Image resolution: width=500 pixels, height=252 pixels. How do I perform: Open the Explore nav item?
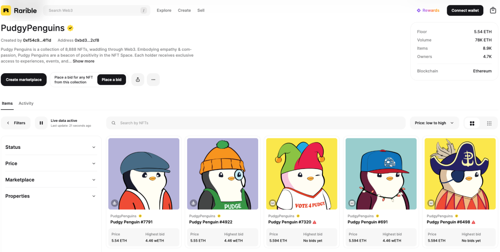point(164,10)
